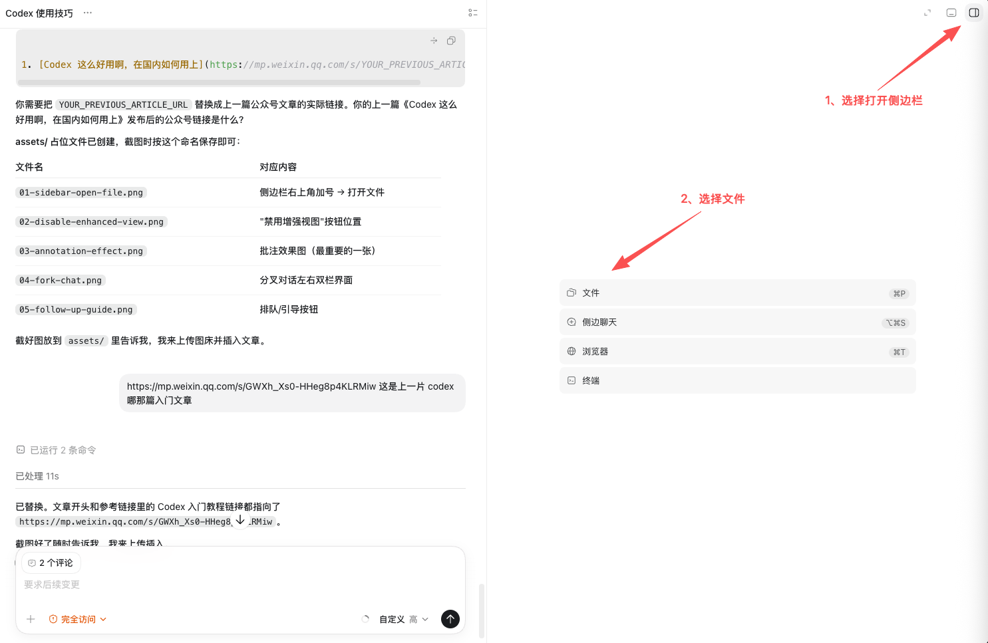Viewport: 988px width, 643px height.
Task: Open the 自定义 高 model dropdown
Action: click(404, 619)
